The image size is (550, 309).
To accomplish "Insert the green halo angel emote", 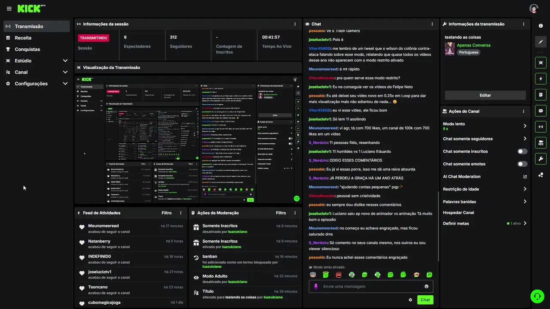I will click(x=326, y=275).
